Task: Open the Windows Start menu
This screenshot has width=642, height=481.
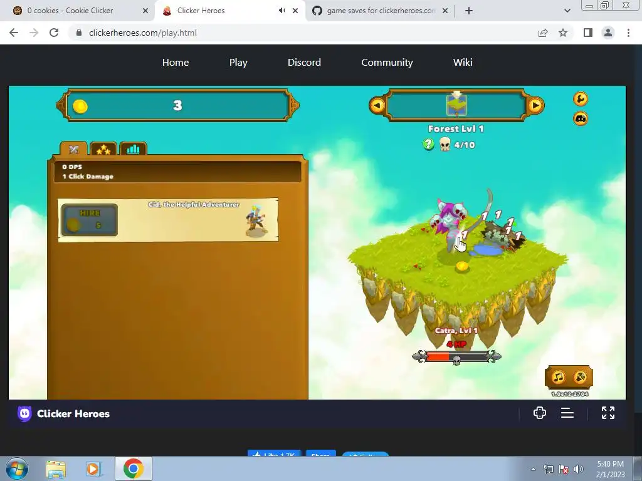Action: (16, 468)
